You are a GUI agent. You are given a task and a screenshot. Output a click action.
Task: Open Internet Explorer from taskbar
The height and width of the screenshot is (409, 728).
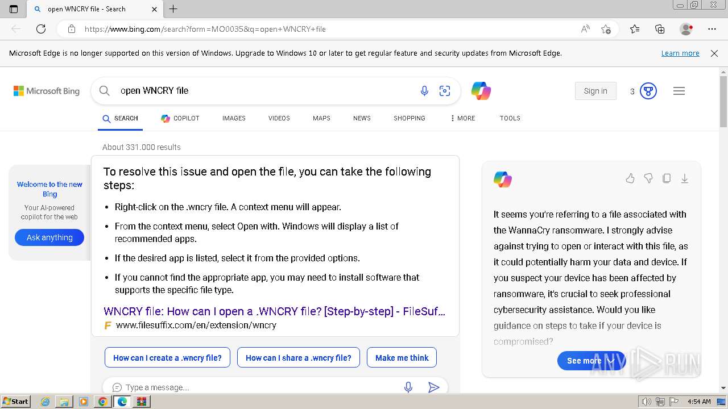coord(45,402)
